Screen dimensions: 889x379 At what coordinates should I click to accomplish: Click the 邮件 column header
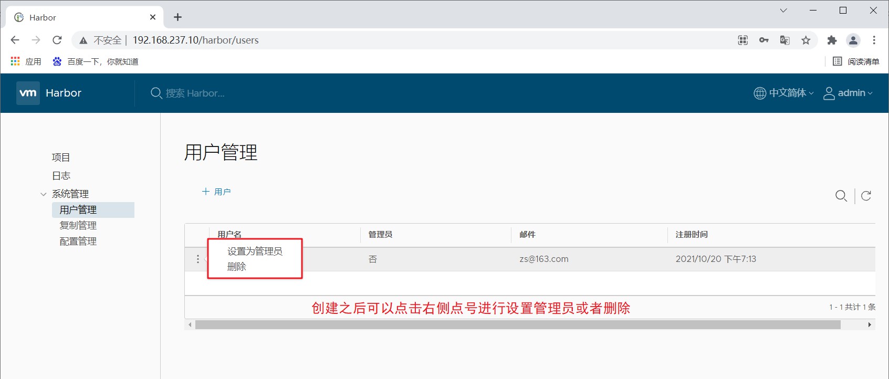527,235
